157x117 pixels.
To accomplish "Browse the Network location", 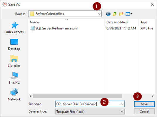I will click(14, 95).
